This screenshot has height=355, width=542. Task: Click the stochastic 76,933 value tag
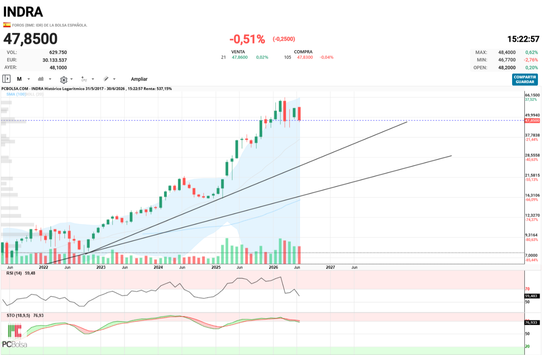coord(532,322)
